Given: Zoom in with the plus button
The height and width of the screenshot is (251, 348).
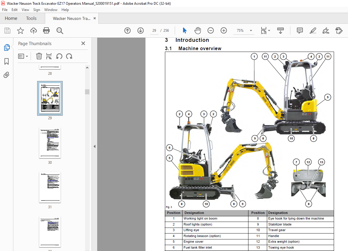Looking at the screenshot, I should tap(224, 31).
